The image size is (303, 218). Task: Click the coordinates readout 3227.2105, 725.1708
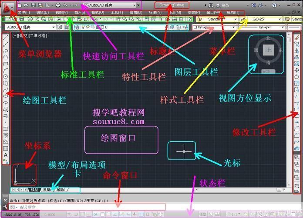click(22, 215)
